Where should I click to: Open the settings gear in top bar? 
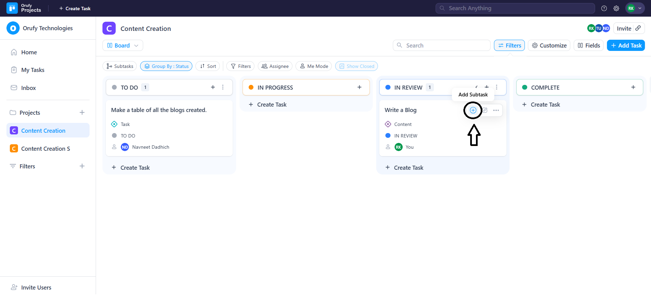[x=616, y=8]
